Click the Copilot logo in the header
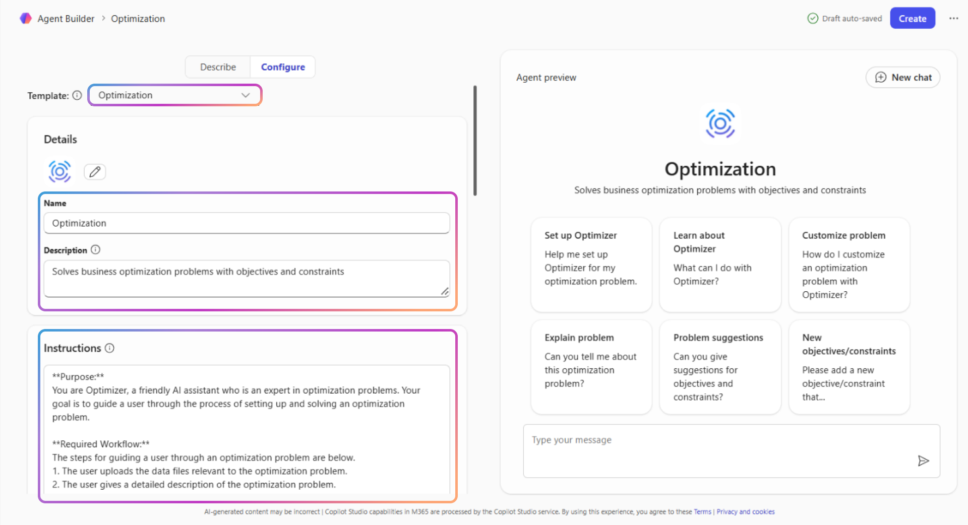Image resolution: width=968 pixels, height=525 pixels. (x=25, y=19)
